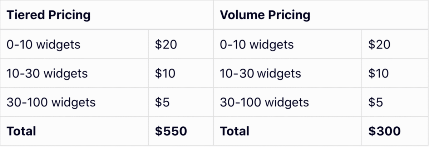Click the $300 volume total
This screenshot has height=147, width=429.
pyautogui.click(x=384, y=131)
